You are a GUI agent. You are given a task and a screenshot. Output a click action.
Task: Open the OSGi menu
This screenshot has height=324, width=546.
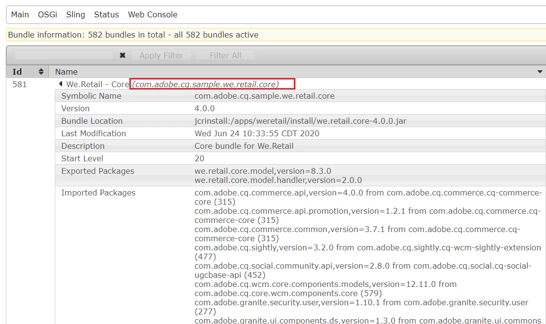click(x=47, y=14)
